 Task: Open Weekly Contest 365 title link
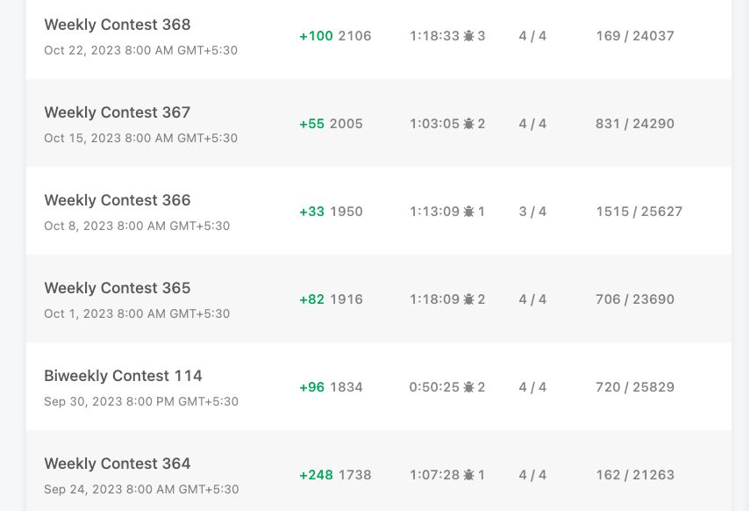click(118, 288)
